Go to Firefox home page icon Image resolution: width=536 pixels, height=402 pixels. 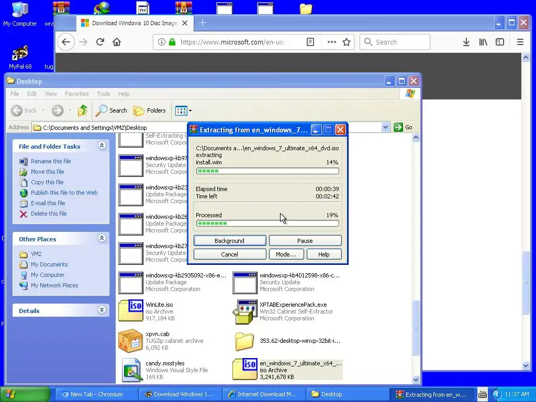click(x=117, y=42)
